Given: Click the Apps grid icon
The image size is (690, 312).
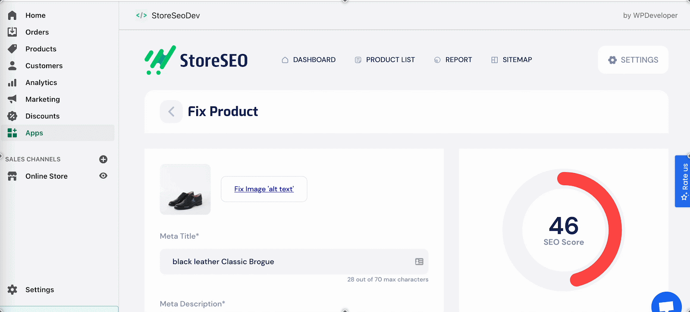Looking at the screenshot, I should [12, 133].
